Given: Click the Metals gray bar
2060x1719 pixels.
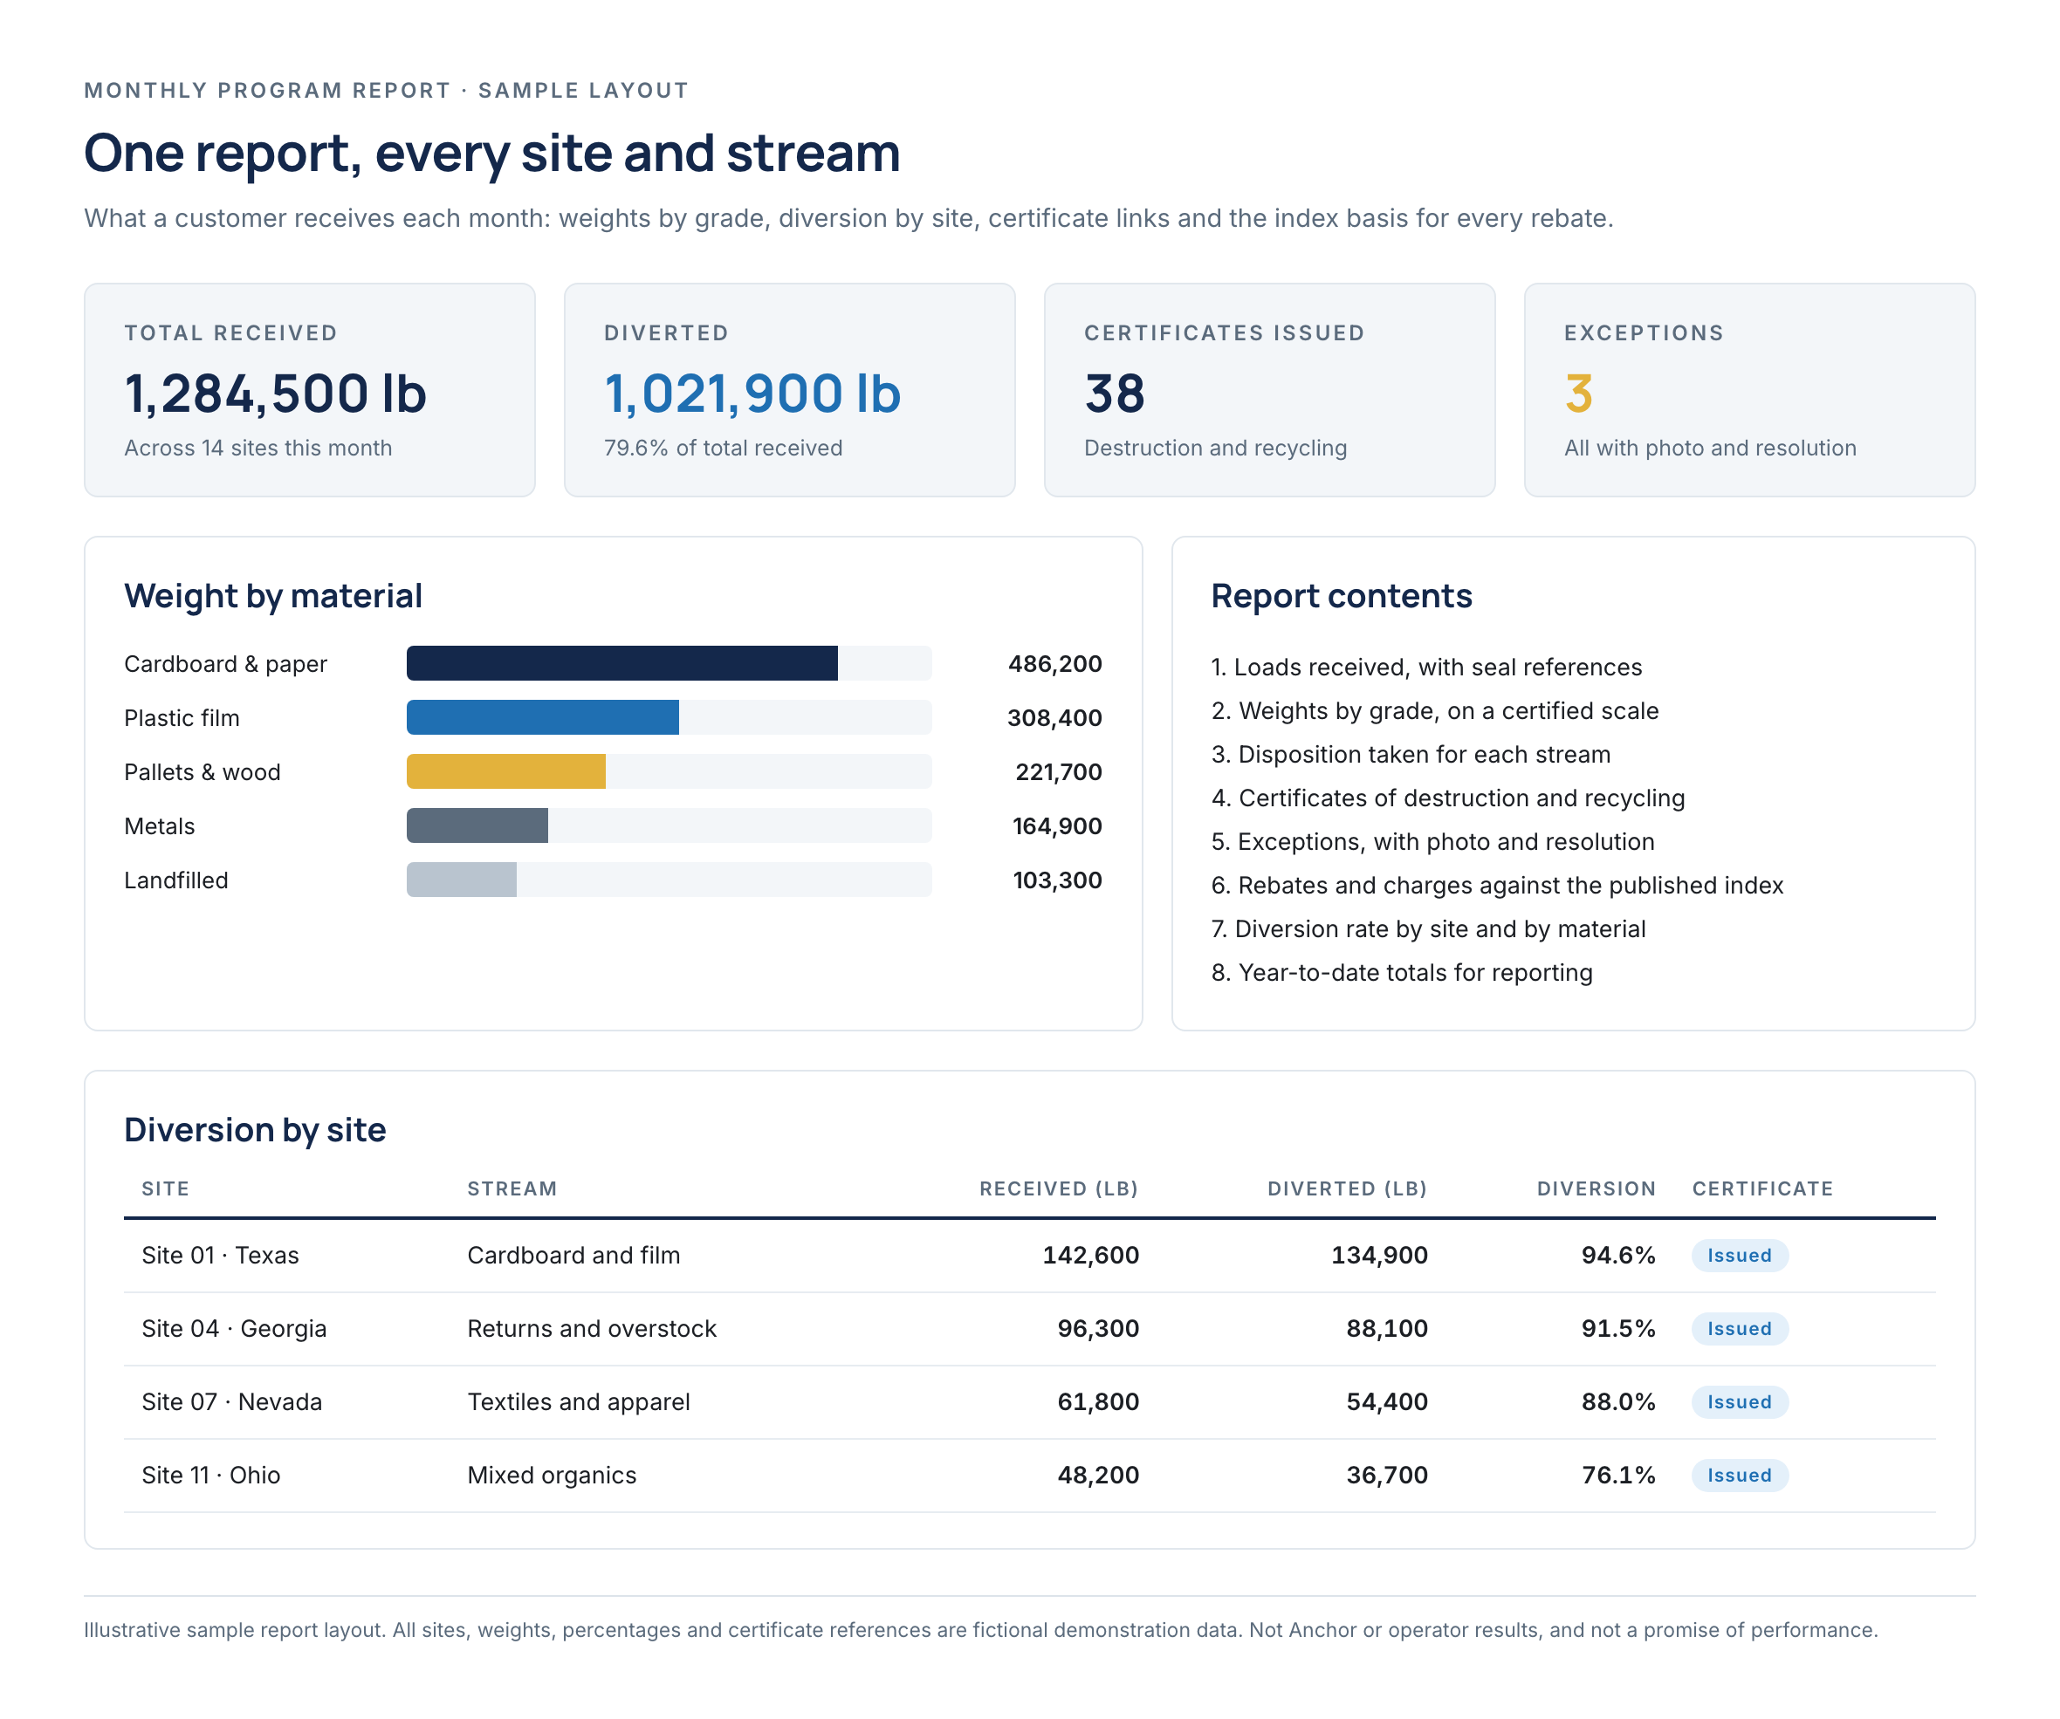Looking at the screenshot, I should coord(477,825).
